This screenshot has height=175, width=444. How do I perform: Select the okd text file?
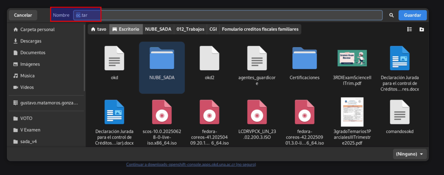114,58
